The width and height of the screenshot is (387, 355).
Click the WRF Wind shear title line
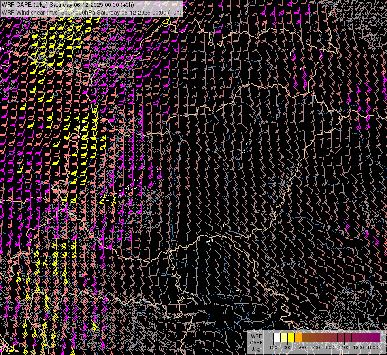91,12
